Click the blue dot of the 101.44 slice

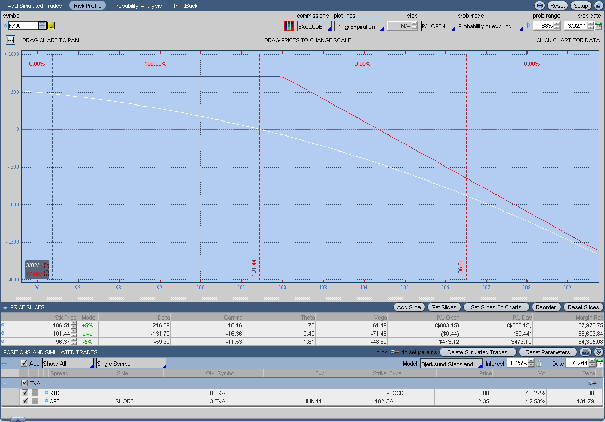coord(3,333)
